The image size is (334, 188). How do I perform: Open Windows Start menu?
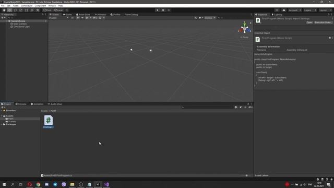[4, 184]
